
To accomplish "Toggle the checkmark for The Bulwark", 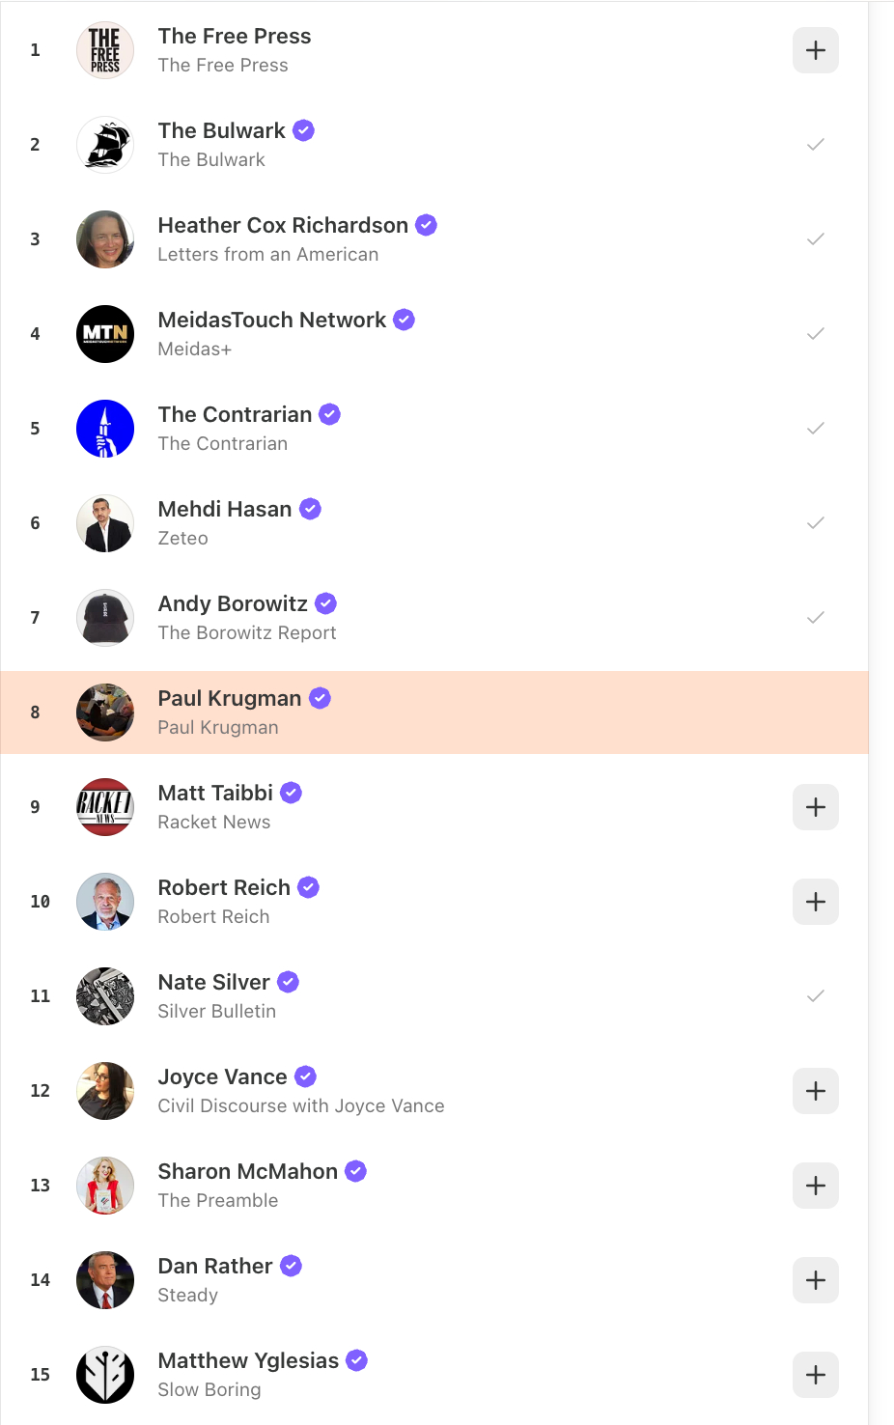I will 815,145.
